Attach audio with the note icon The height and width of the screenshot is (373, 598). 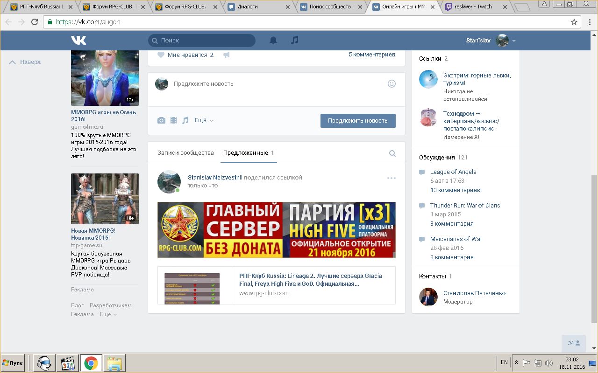[x=185, y=120]
